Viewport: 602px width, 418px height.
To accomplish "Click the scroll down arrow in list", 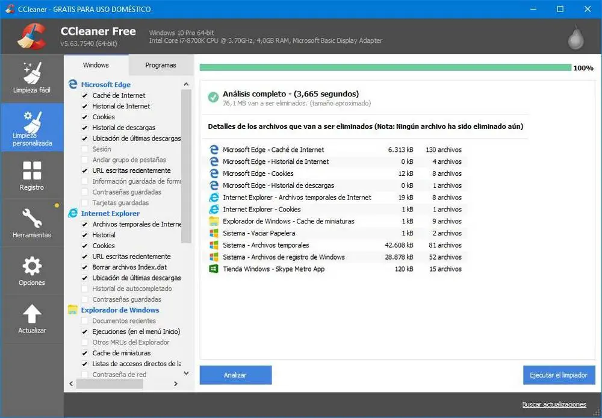I will pyautogui.click(x=186, y=373).
